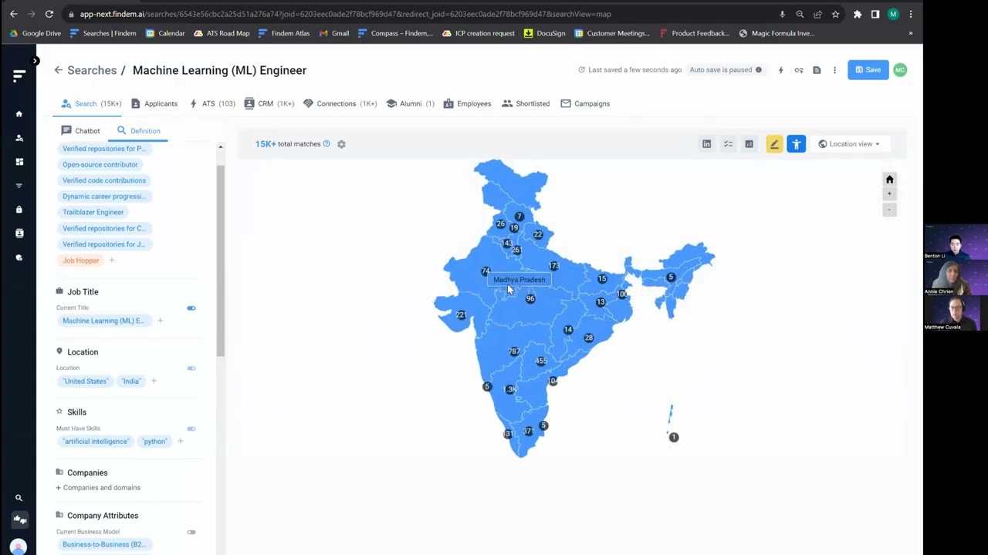Click back arrow beside Searches

pos(58,70)
